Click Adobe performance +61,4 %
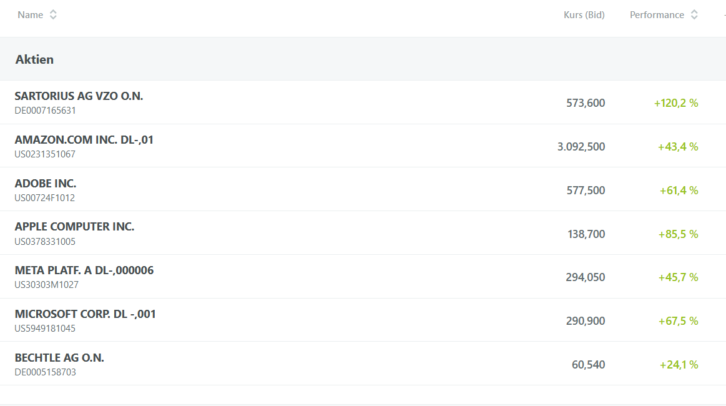726x406 pixels. pos(679,191)
